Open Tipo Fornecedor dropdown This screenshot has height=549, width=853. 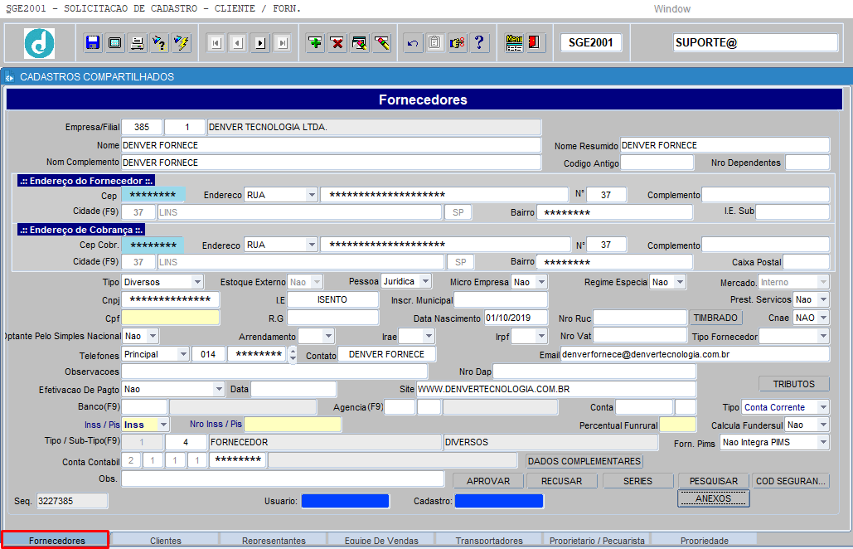[x=823, y=336]
